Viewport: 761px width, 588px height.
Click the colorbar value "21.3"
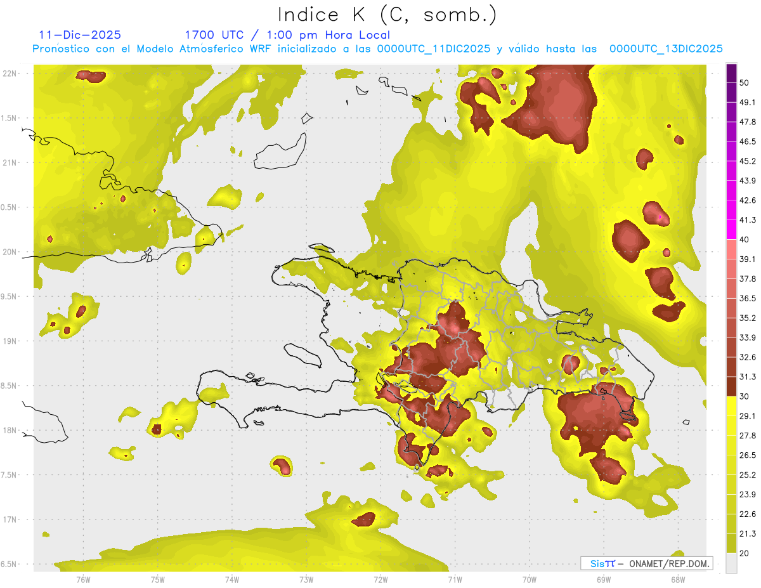pyautogui.click(x=748, y=534)
